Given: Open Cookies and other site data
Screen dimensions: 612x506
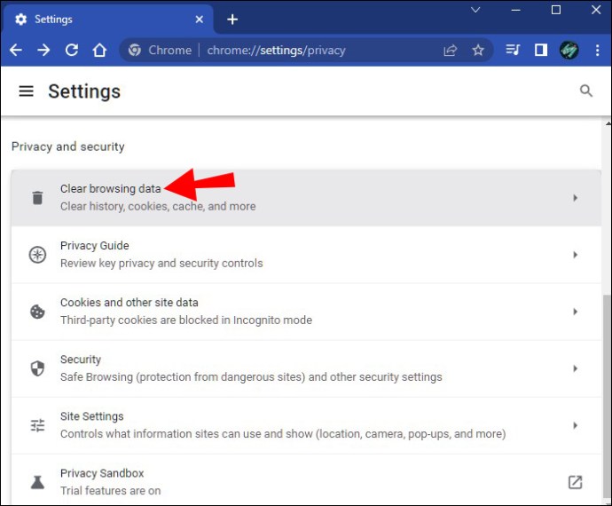Looking at the screenshot, I should click(x=306, y=312).
